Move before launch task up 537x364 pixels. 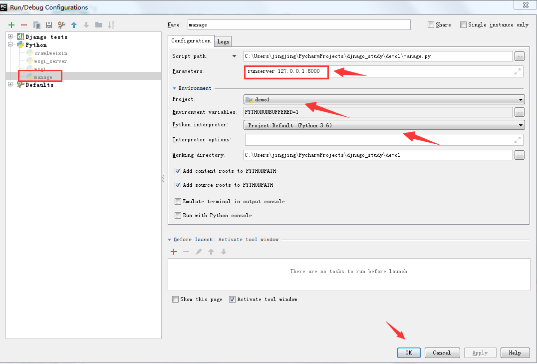(211, 252)
